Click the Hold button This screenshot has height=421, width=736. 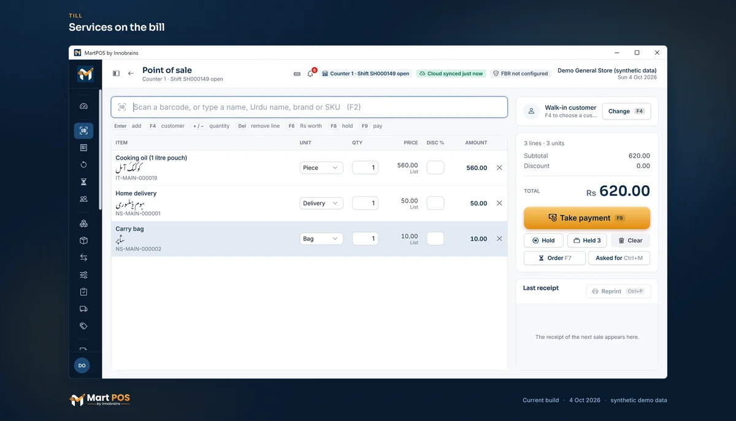tap(543, 241)
